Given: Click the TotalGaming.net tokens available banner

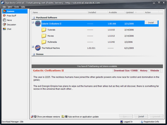Looking at the screenshot, I should click(97, 66).
